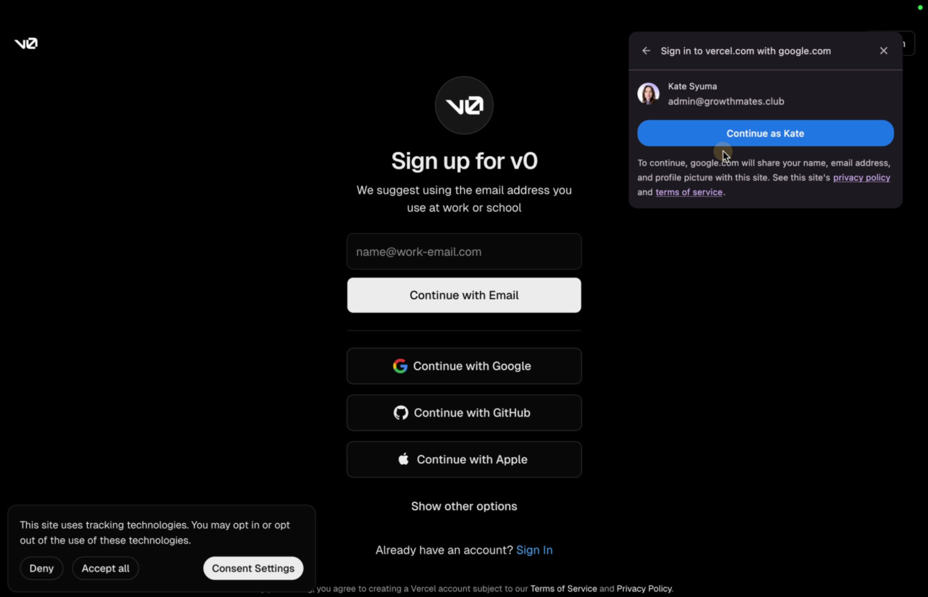928x597 pixels.
Task: Click the v0 logo in top-left corner
Action: [x=26, y=43]
